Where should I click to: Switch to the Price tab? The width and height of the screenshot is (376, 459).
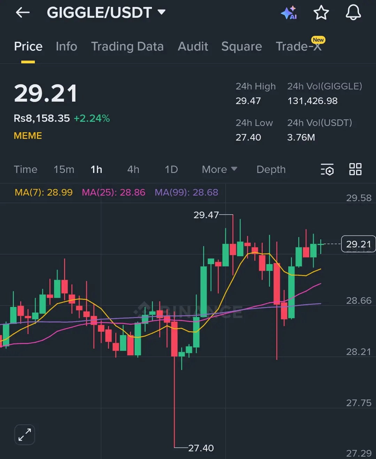[28, 47]
